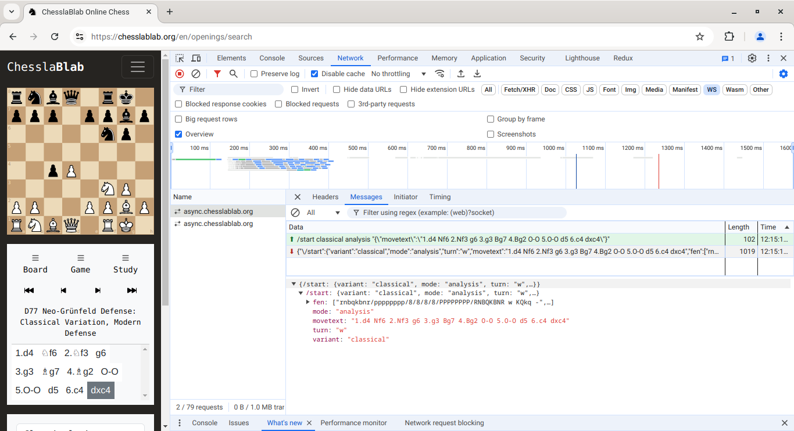Switch to the Elements panel

[x=231, y=58]
